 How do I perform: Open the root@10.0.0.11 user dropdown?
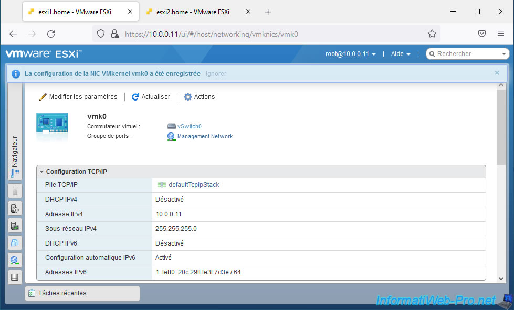tap(350, 54)
